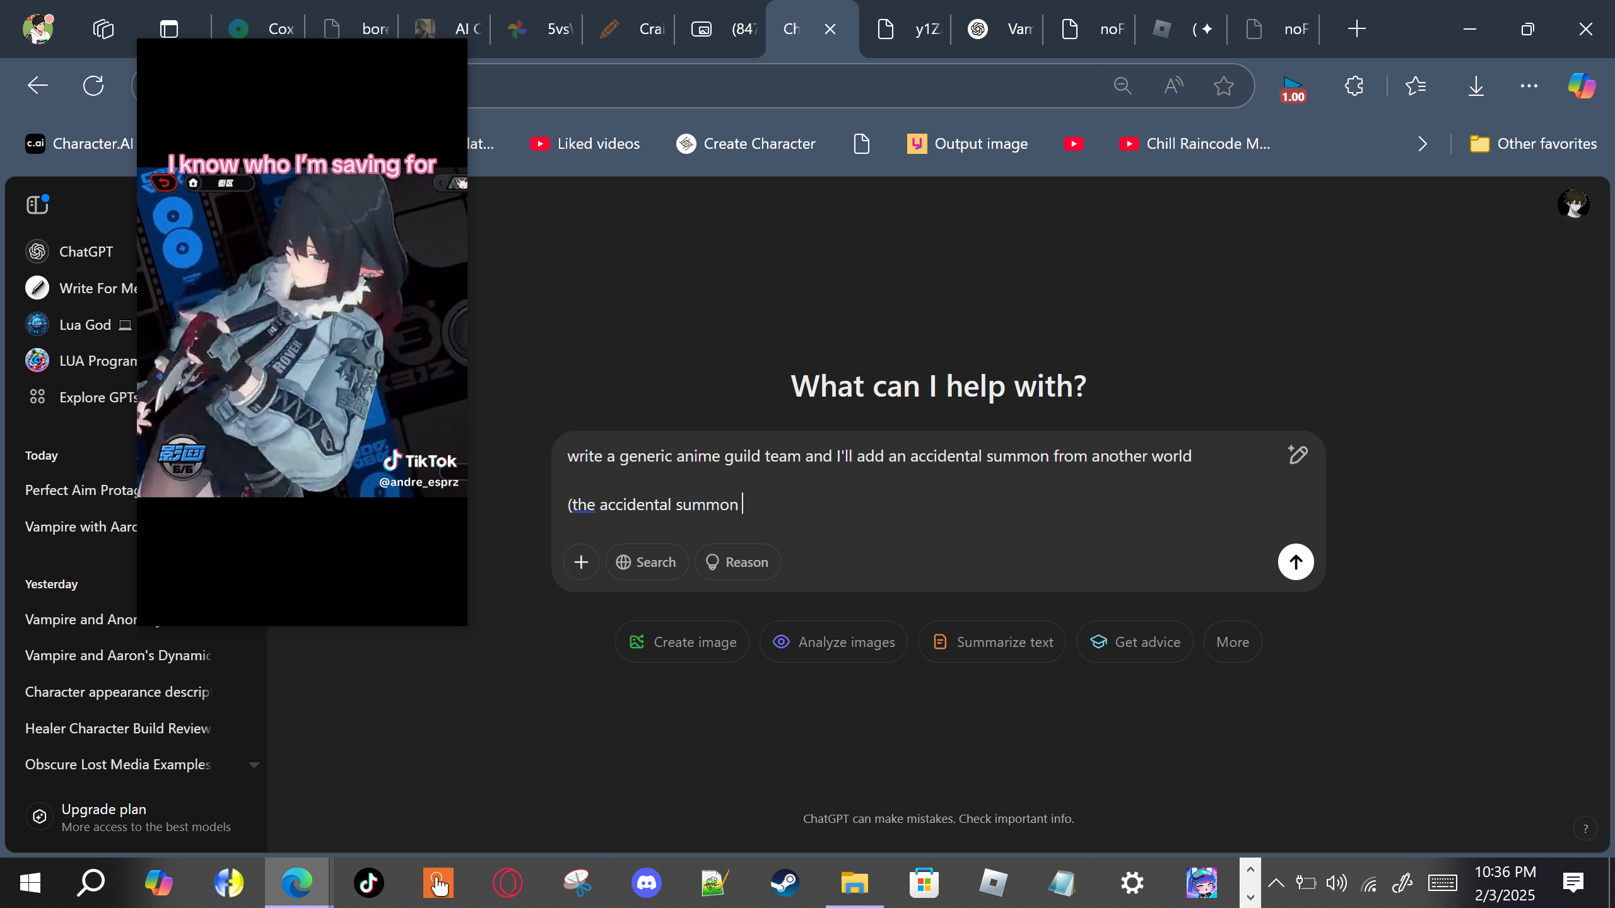Viewport: 1615px width, 908px height.
Task: Open the Chill Raincode bookmark
Action: pos(1194,144)
